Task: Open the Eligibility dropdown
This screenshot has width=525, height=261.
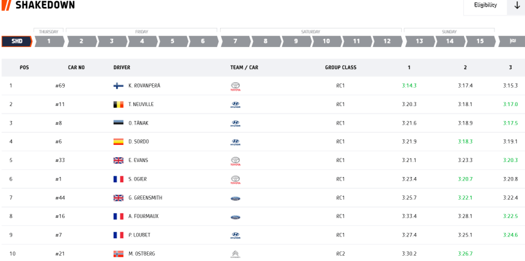Action: click(485, 5)
